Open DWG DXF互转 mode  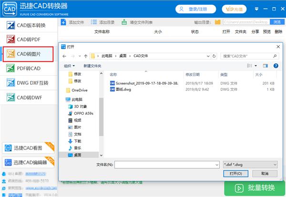click(x=29, y=83)
